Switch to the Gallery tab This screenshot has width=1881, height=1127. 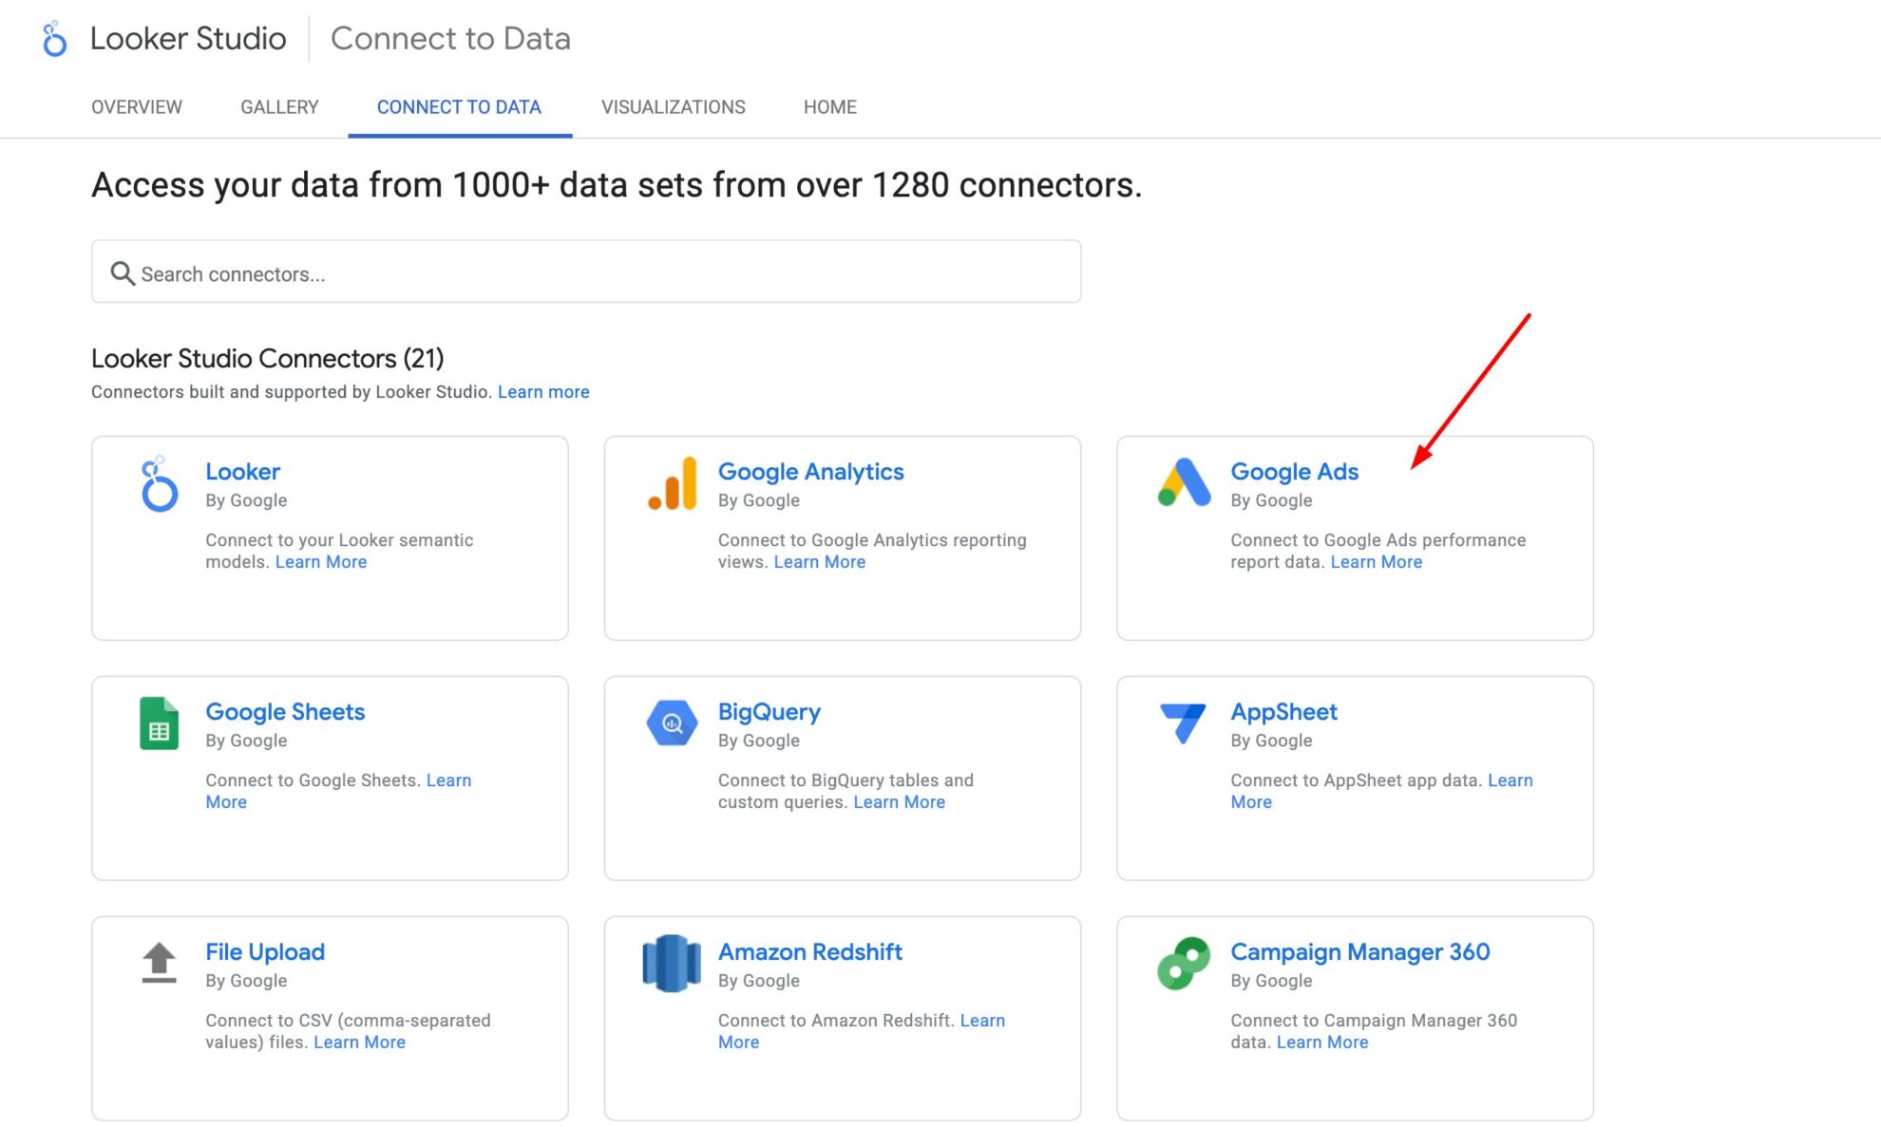(x=279, y=107)
